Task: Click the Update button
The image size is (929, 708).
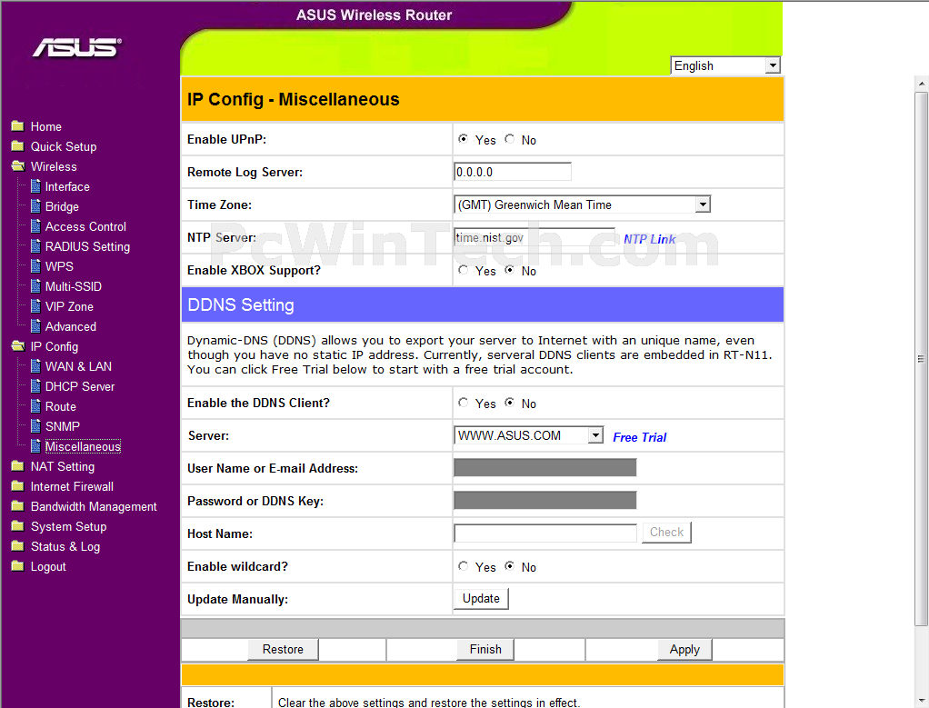Action: (x=481, y=598)
